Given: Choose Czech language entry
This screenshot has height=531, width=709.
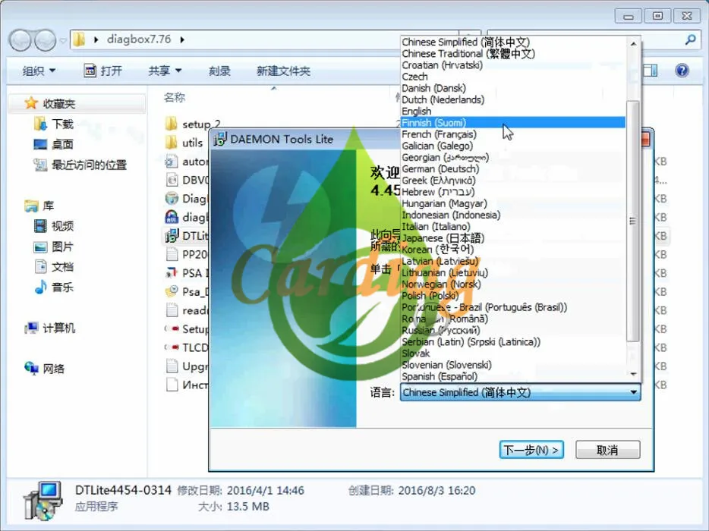Looking at the screenshot, I should coord(512,77).
